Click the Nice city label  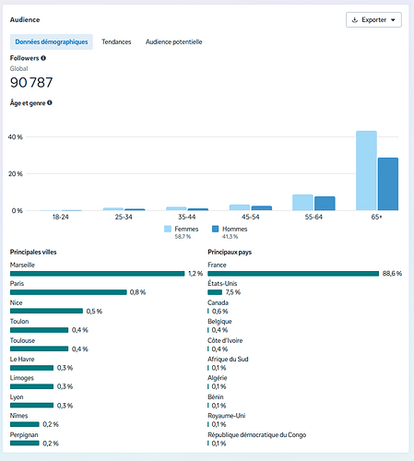pyautogui.click(x=16, y=302)
